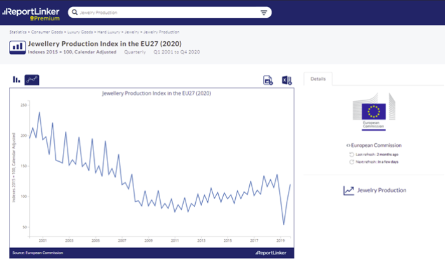Switch to line chart view
Viewport: 445px width, 262px height.
tap(32, 79)
